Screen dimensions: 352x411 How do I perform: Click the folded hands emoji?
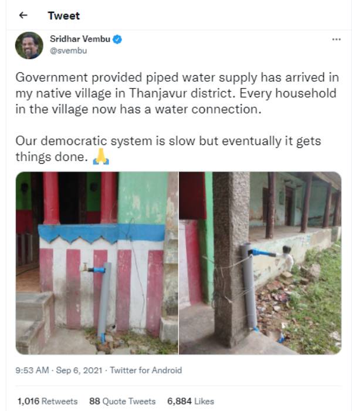[101, 157]
